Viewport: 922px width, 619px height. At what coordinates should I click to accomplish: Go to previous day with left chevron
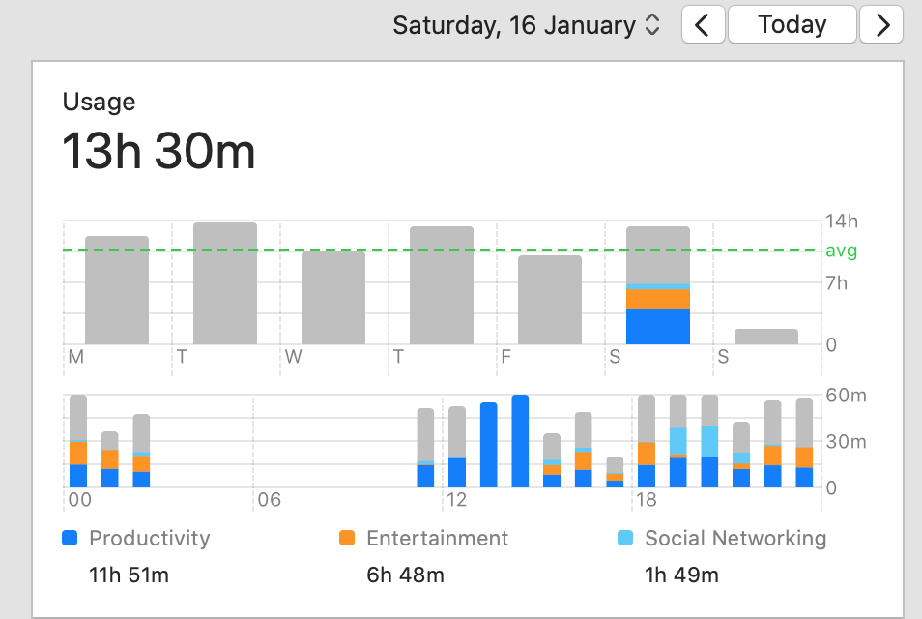(x=703, y=25)
